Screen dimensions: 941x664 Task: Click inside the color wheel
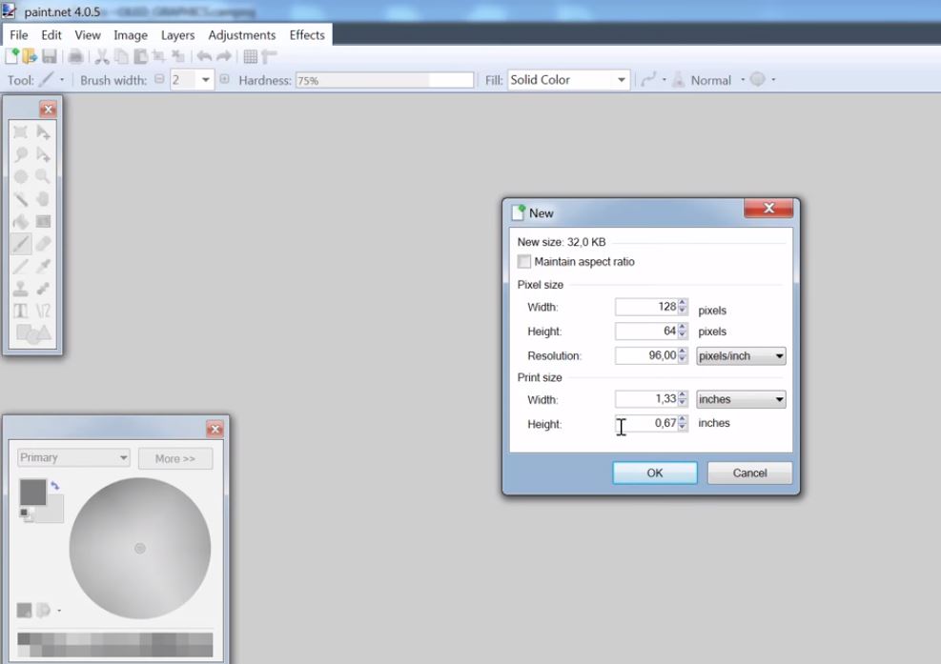click(x=140, y=548)
